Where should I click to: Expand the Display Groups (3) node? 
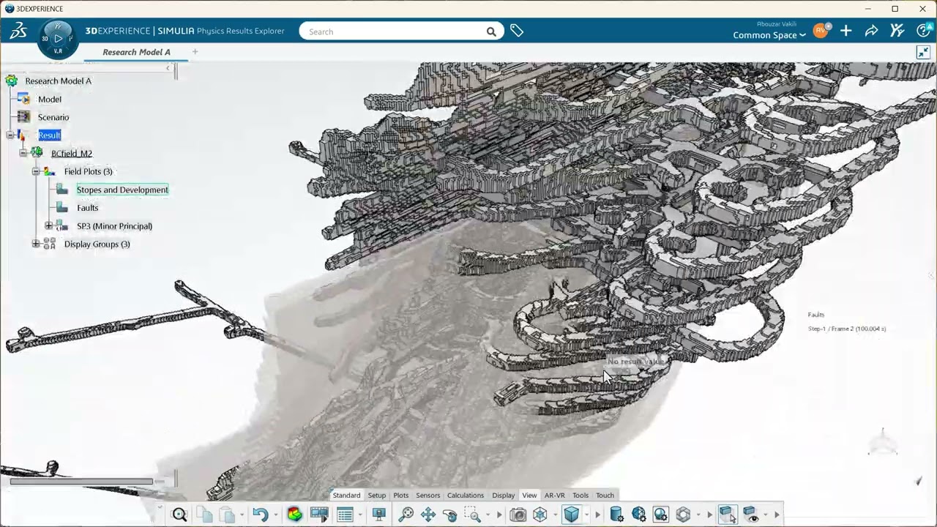pyautogui.click(x=36, y=244)
